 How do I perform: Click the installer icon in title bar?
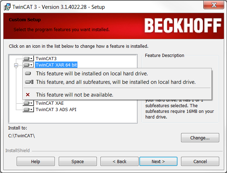(x=7, y=7)
